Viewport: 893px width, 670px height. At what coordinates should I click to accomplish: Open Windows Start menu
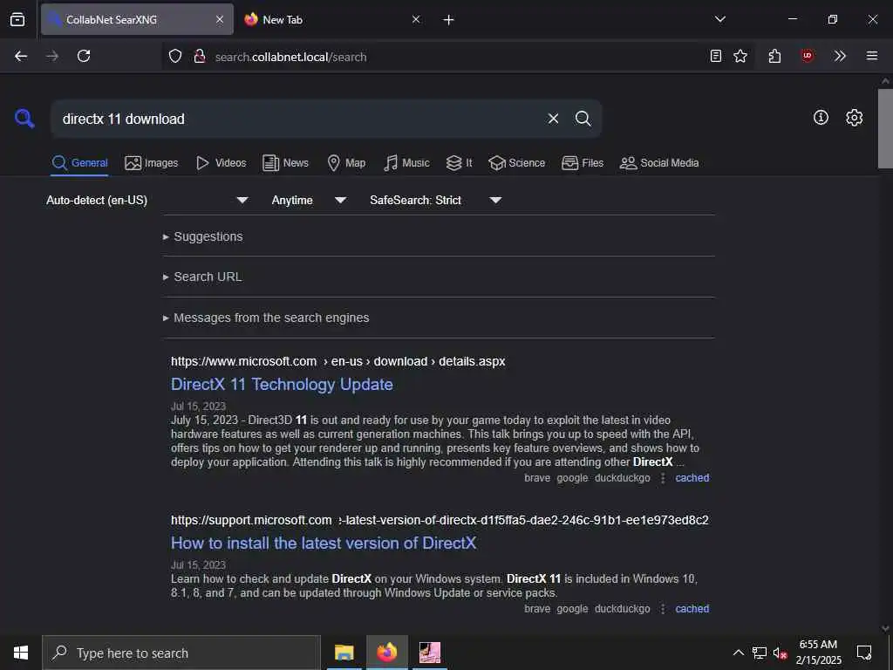21,653
